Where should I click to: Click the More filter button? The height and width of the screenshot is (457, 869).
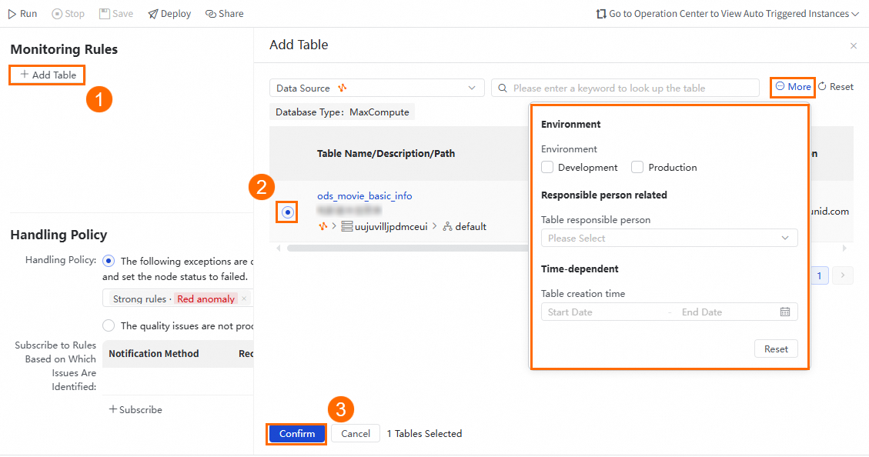(x=793, y=87)
